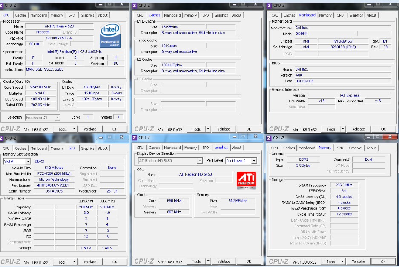Click the Intel Pentium 4 HT logo
Image resolution: width=399 pixels, height=267 pixels.
(x=110, y=35)
